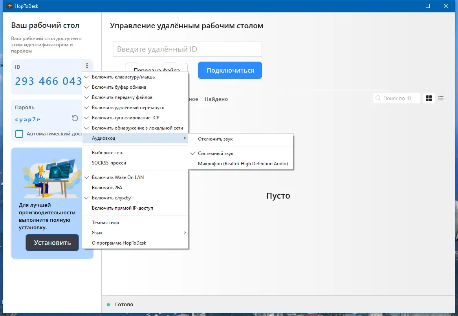Click the Search by ID field
The height and width of the screenshot is (316, 458).
tap(397, 98)
